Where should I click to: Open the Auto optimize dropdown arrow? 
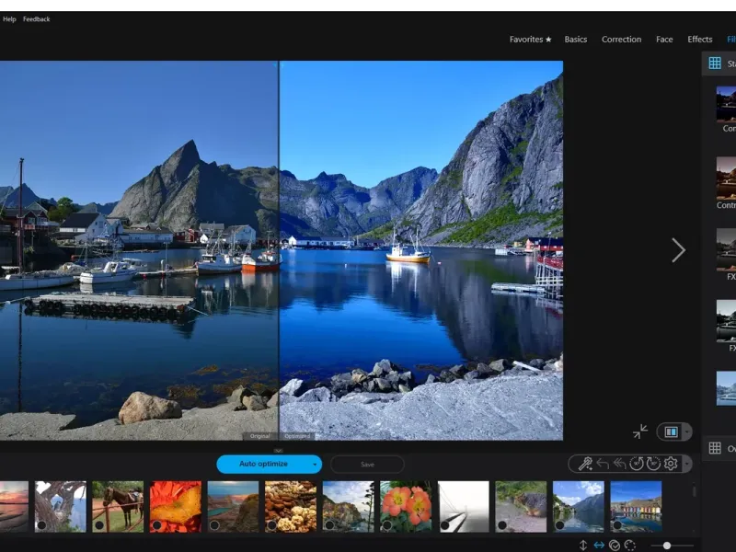point(315,465)
